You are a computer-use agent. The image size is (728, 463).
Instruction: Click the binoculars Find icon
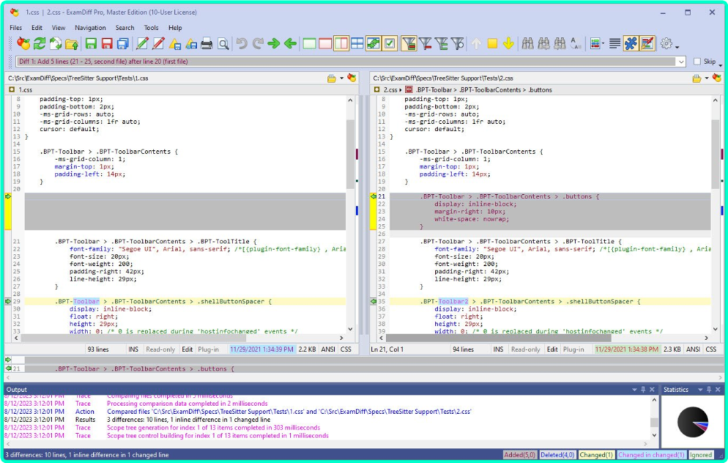pos(528,44)
